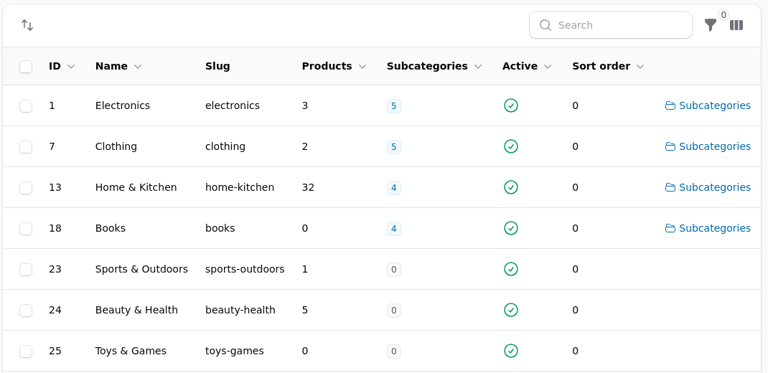Open Subcategories link for Electronics

point(708,105)
